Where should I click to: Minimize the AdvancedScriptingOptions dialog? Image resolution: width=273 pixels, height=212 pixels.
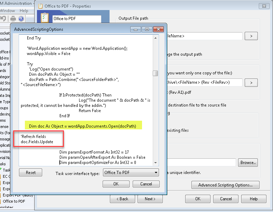click(135, 29)
